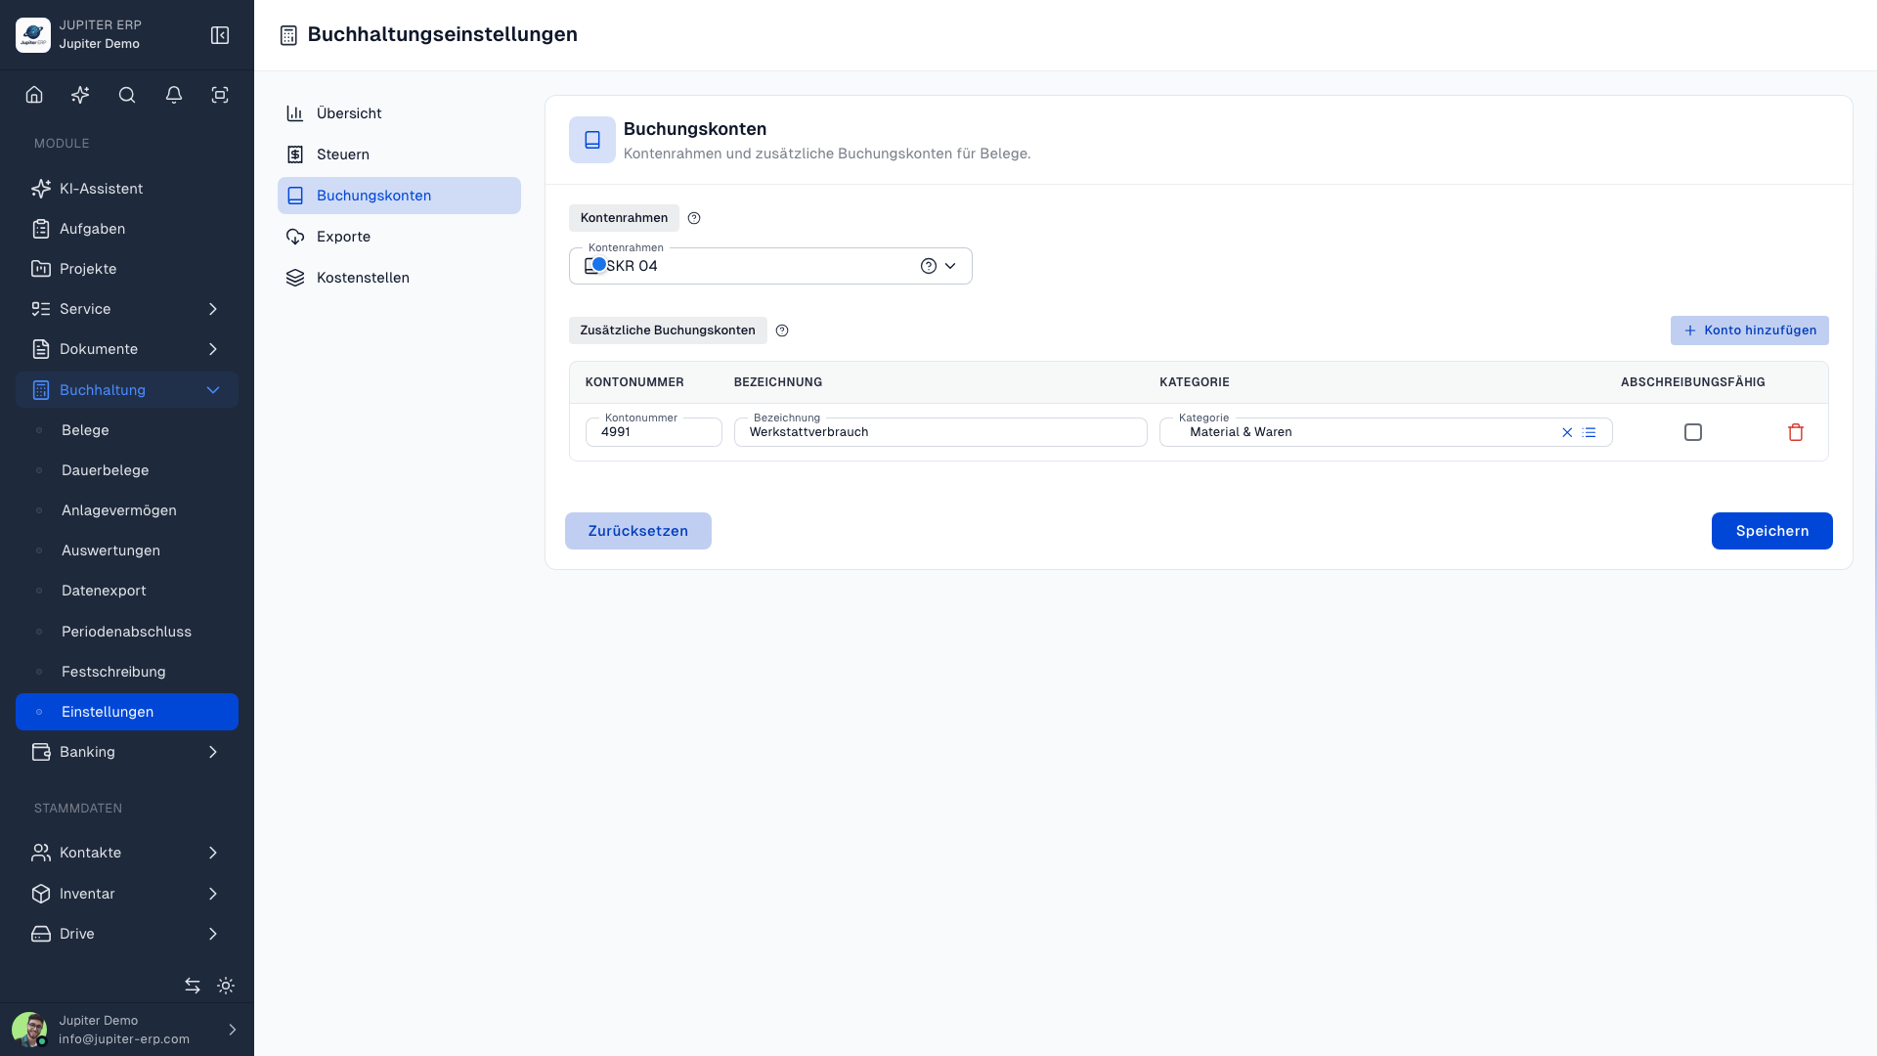Viewport: 1877px width, 1056px height.
Task: Open Belege in Buchhaltung menu
Action: [x=127, y=430]
